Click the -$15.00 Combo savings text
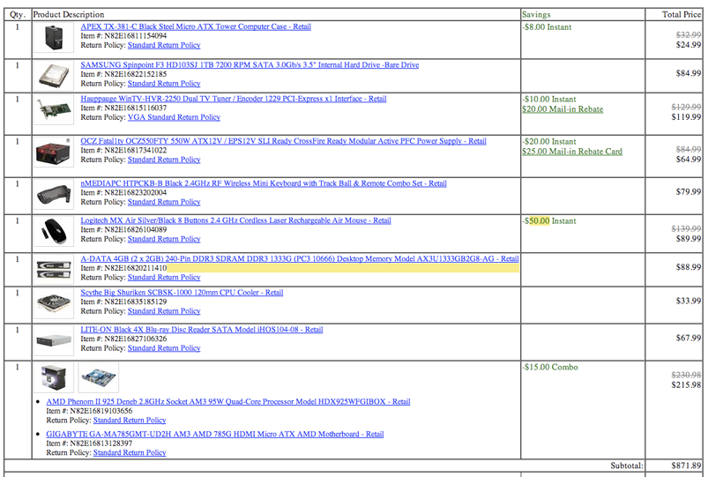The height and width of the screenshot is (477, 708). click(x=550, y=368)
